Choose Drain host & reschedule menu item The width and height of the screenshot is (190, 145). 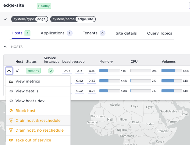(38, 121)
